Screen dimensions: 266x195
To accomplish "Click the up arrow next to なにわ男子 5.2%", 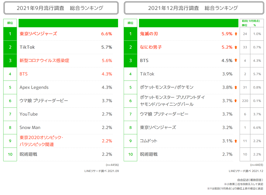I will coord(236,47).
